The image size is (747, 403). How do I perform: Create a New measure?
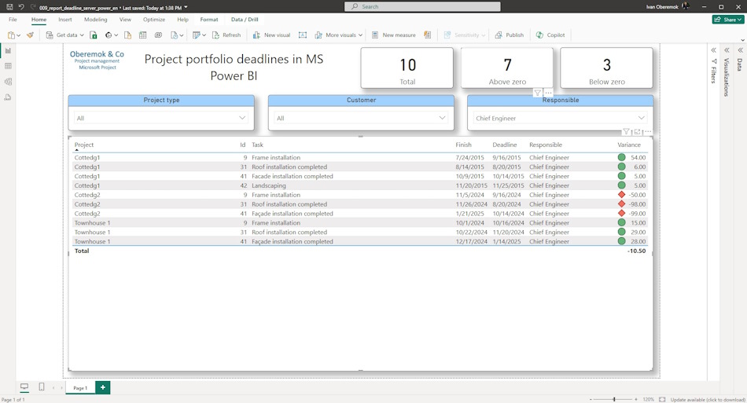[393, 35]
